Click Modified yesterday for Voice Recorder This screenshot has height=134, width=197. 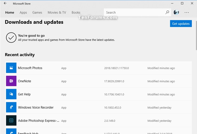[x=159, y=108]
